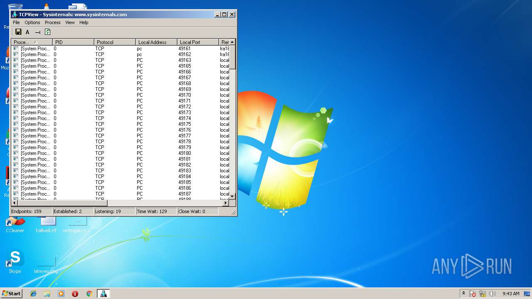Select the hallwell.rtf desktop file
This screenshot has height=299, width=532.
(x=46, y=225)
